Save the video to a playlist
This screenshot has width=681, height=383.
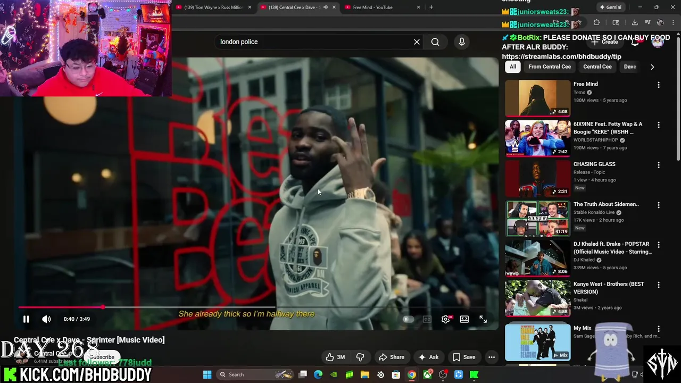[463, 357]
